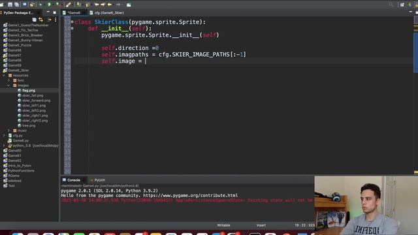The image size is (418, 235).
Task: Minimize the PyDev Package Explorer panel
Action: (x=48, y=12)
